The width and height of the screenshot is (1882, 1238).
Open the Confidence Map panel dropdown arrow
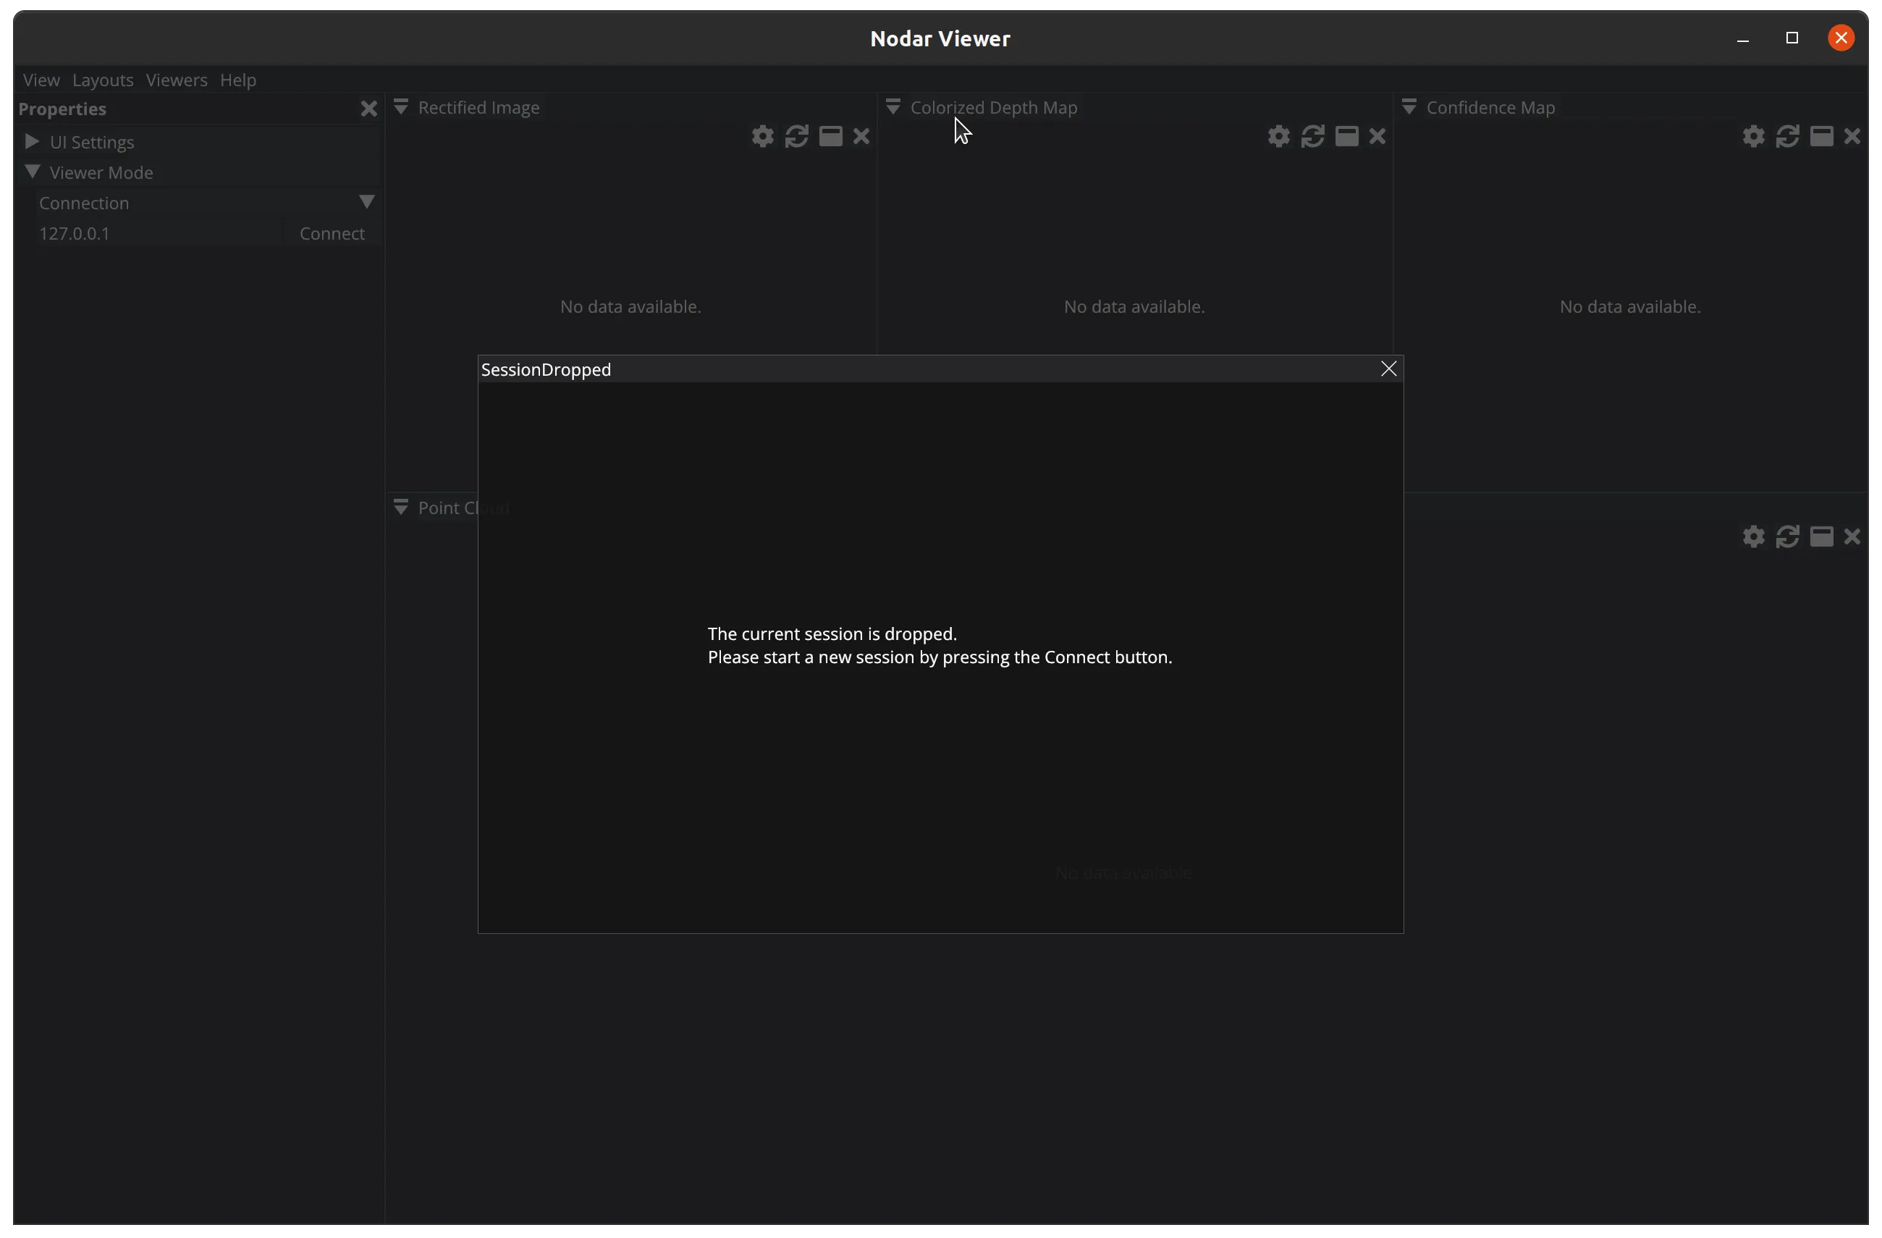(1409, 107)
